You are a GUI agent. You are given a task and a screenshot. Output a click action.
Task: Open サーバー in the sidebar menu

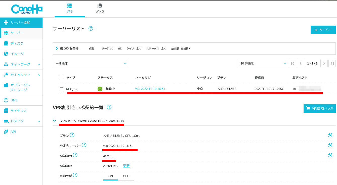click(x=21, y=33)
